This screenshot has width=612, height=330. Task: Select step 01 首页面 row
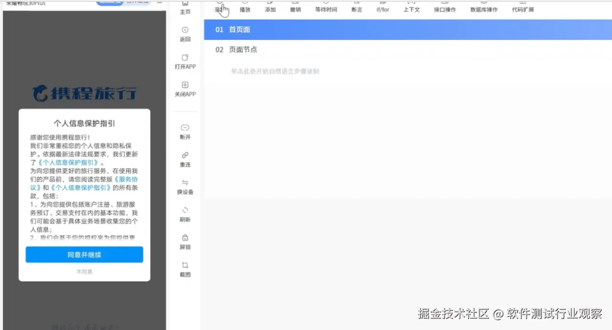[408, 30]
